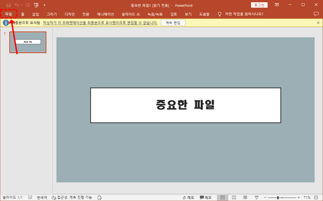Screen dimensions: 323x201
Task: Click the zoom out minus button
Action: tap(265, 197)
